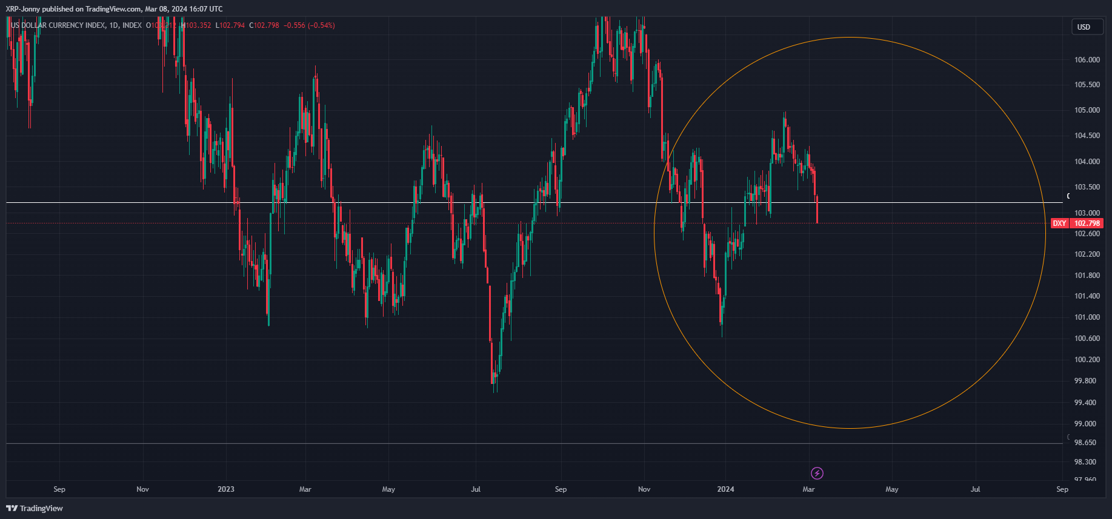Image resolution: width=1112 pixels, height=519 pixels.
Task: Click the 101.400 price axis label
Action: 1087,296
